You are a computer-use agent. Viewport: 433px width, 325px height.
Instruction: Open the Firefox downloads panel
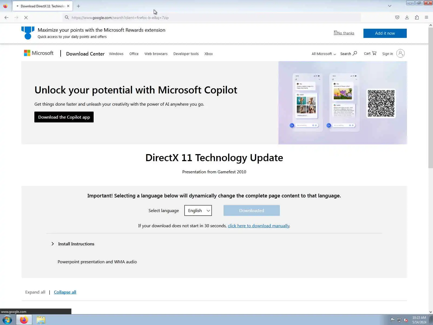click(x=407, y=17)
